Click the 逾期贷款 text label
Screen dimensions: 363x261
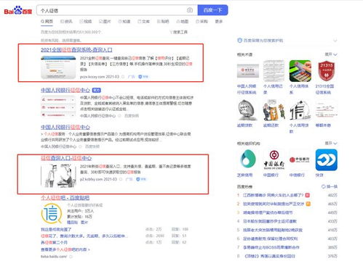[244, 125]
